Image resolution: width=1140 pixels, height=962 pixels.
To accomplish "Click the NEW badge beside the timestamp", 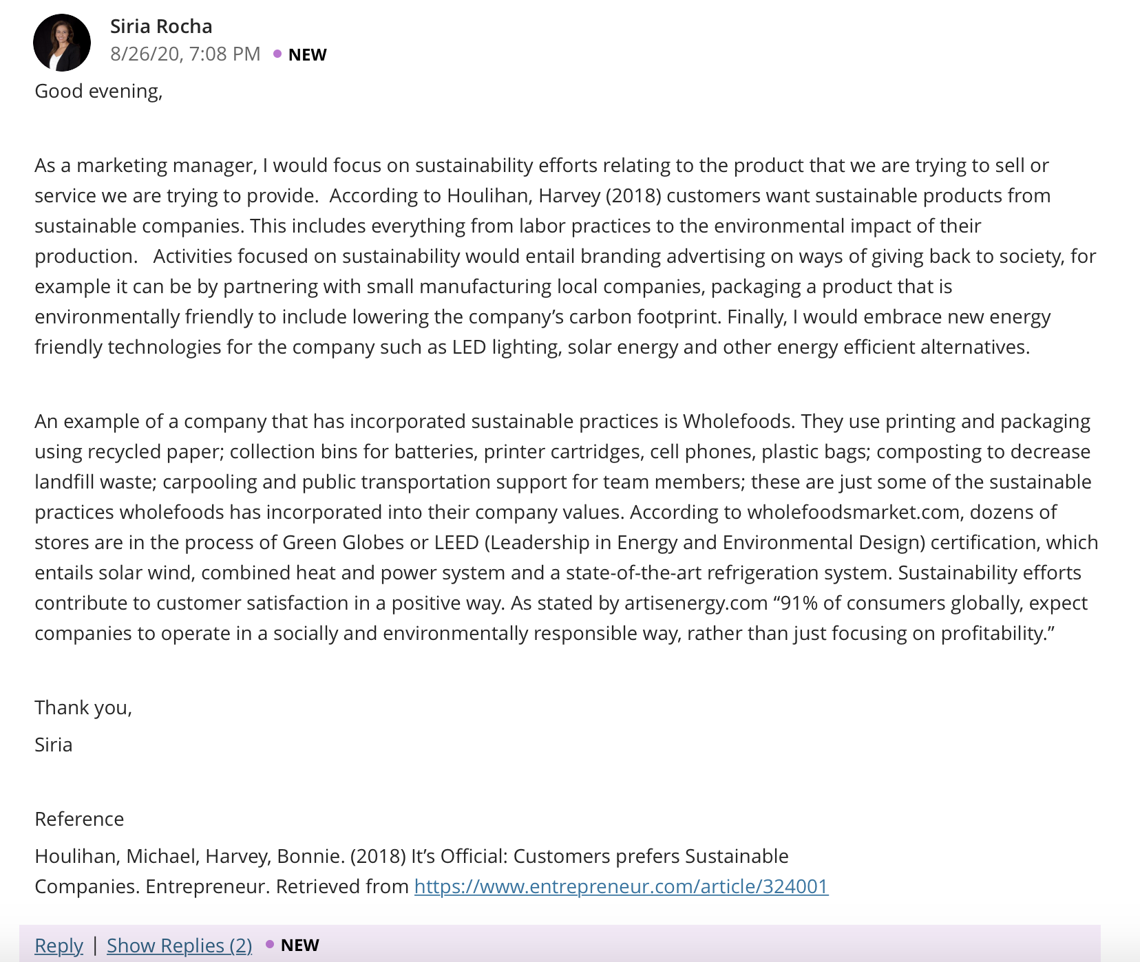I will coord(307,54).
